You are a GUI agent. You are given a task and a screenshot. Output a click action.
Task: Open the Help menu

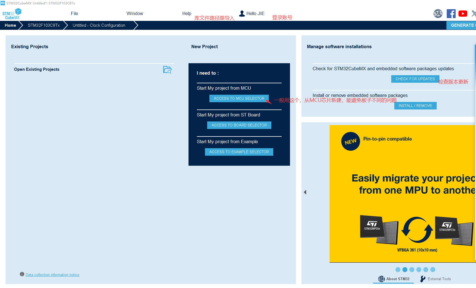coord(187,13)
